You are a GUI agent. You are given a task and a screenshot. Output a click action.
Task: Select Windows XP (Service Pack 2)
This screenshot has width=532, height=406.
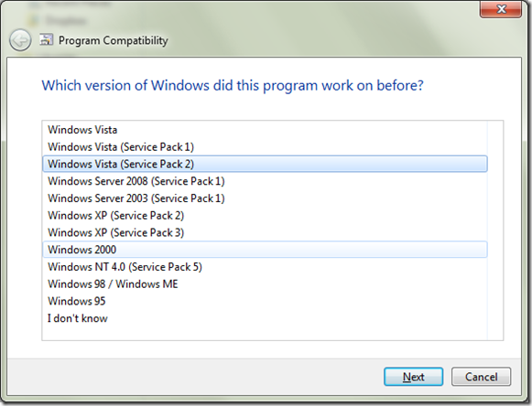265,216
